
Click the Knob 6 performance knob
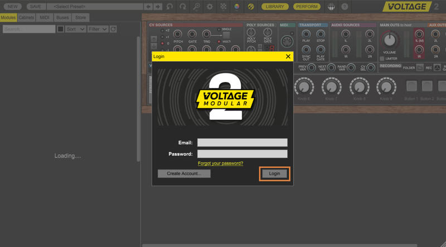pos(304,87)
